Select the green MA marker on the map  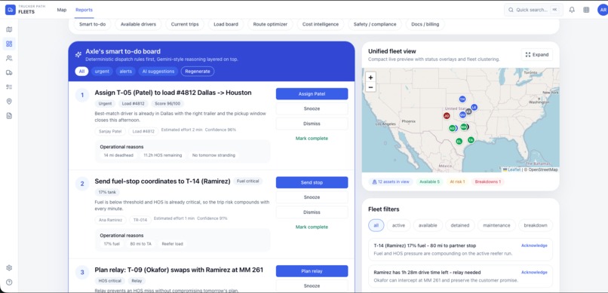[x=463, y=127]
